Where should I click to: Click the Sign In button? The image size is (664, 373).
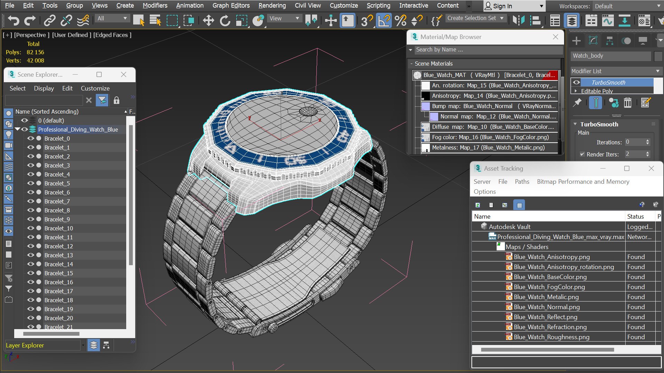(514, 6)
